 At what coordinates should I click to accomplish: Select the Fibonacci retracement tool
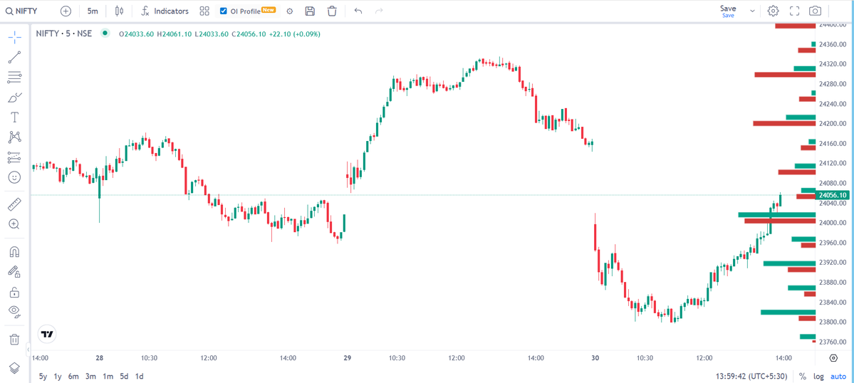click(14, 78)
